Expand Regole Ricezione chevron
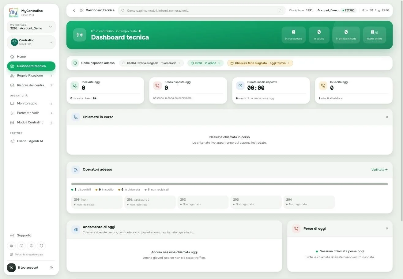Screen dimensions: 403x279 click(51, 76)
